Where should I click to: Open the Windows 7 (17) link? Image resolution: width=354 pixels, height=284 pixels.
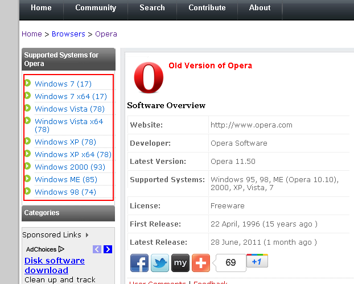(x=63, y=84)
